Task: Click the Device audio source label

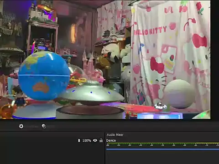Action: tap(111, 140)
